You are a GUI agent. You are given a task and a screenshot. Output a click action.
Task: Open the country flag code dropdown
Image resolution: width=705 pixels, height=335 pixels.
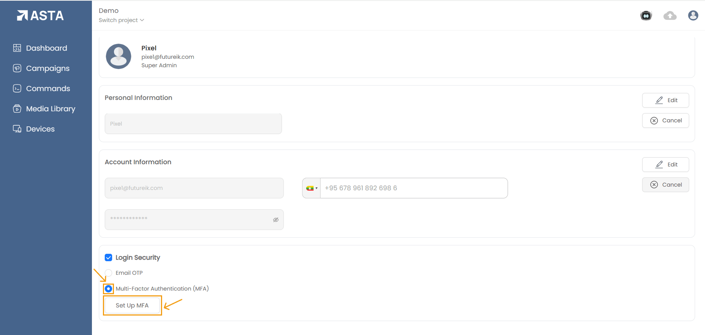[x=312, y=188]
